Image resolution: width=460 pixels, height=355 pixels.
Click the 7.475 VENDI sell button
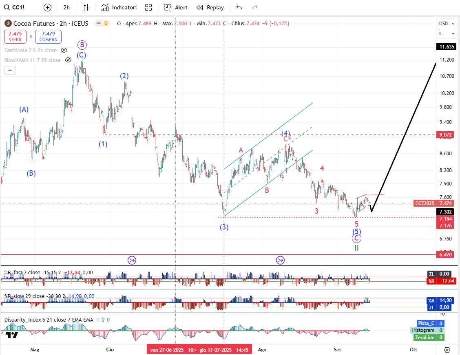[15, 37]
